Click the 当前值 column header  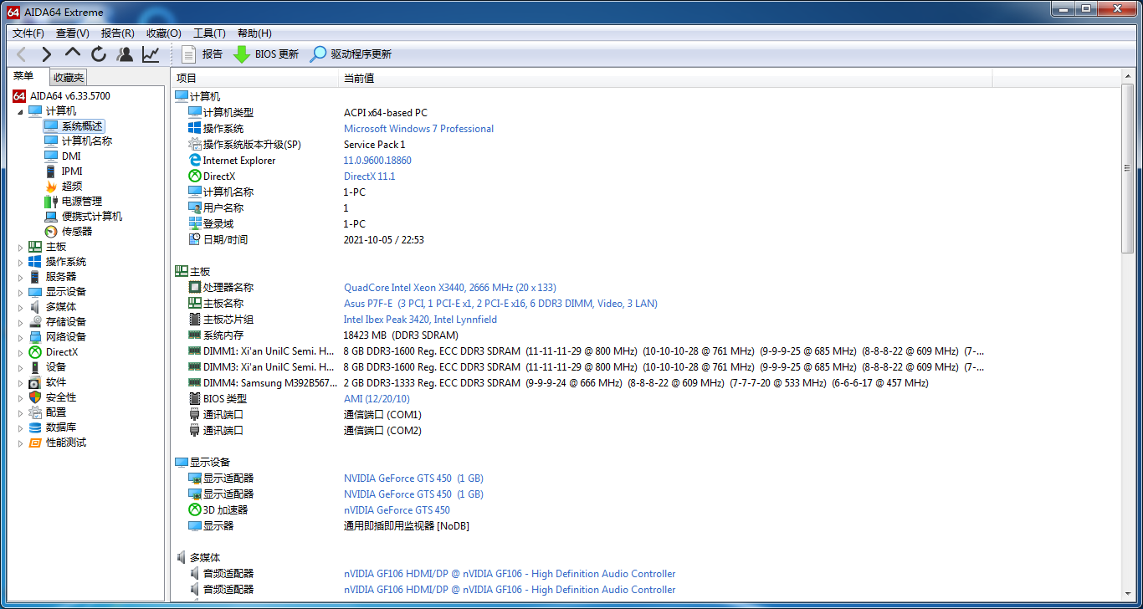[x=665, y=78]
